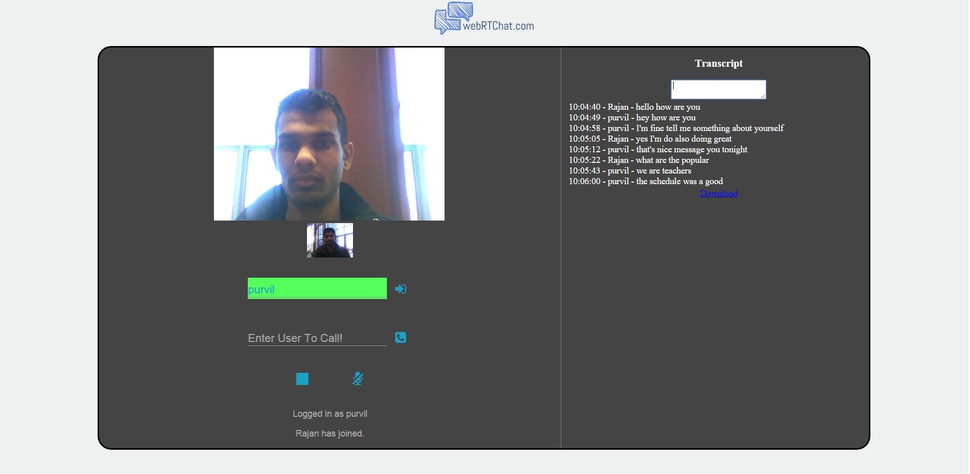
Task: Click the webRTChat.com logo
Action: pyautogui.click(x=484, y=19)
